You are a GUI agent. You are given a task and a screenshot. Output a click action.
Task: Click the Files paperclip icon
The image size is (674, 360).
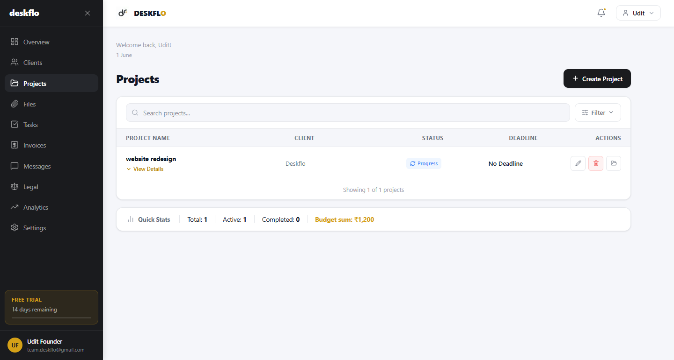tap(15, 104)
